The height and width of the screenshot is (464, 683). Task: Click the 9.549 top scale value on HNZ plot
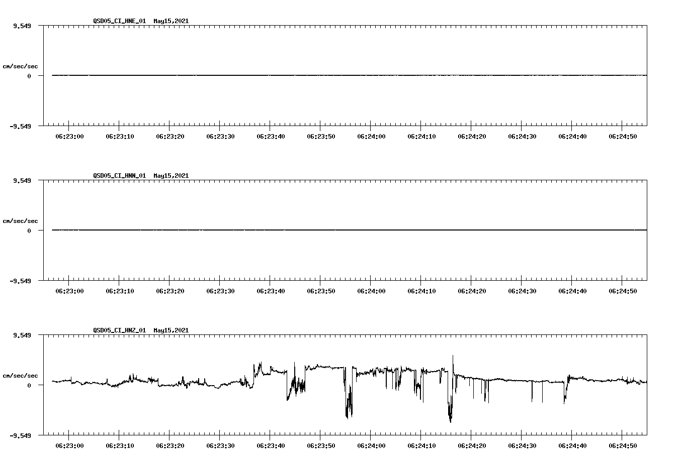[22, 335]
